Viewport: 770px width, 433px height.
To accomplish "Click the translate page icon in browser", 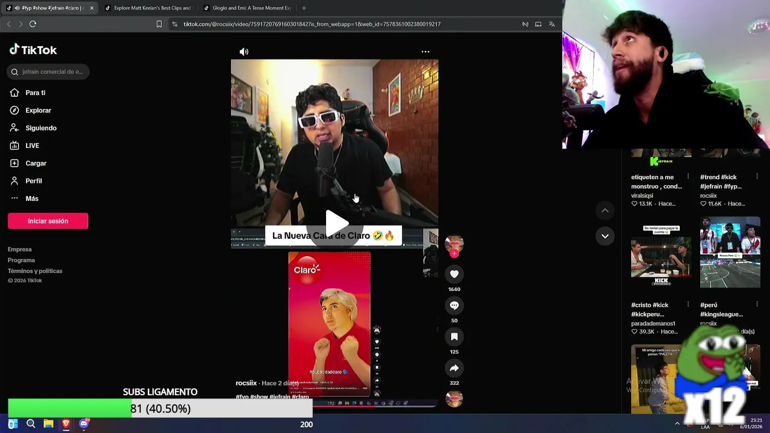I will [x=552, y=24].
